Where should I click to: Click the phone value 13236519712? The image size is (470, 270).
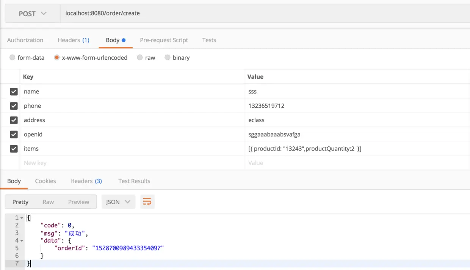(x=266, y=106)
